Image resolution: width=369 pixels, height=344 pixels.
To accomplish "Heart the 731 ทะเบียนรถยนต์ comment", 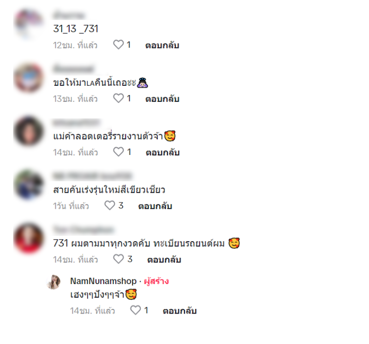I will (x=119, y=259).
